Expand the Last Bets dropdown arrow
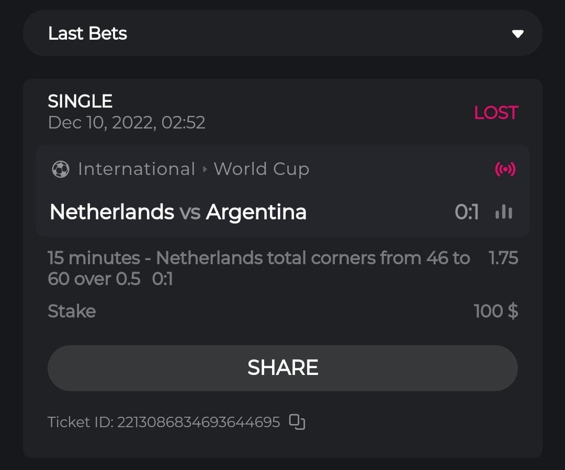 517,34
